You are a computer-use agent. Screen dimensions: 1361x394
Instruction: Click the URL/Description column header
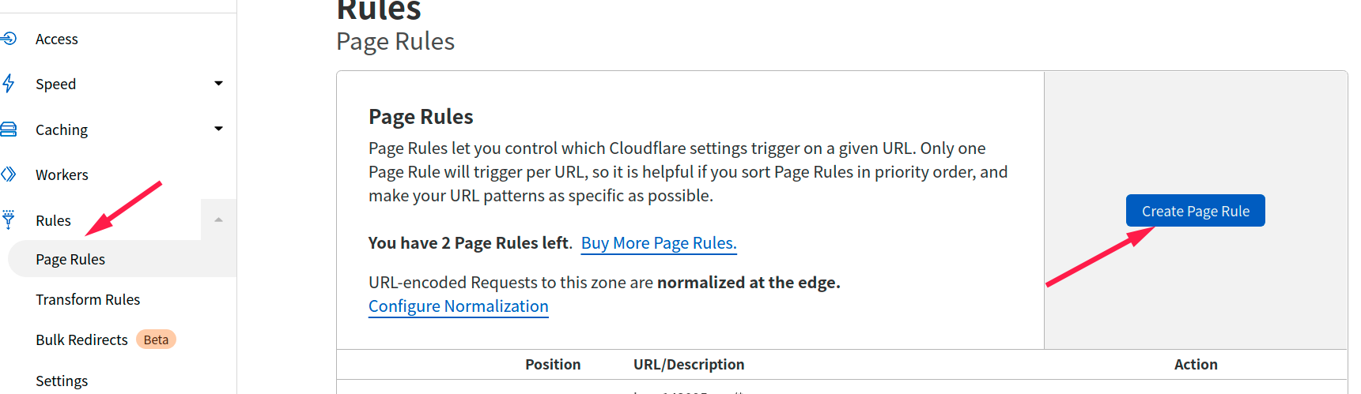pos(689,364)
